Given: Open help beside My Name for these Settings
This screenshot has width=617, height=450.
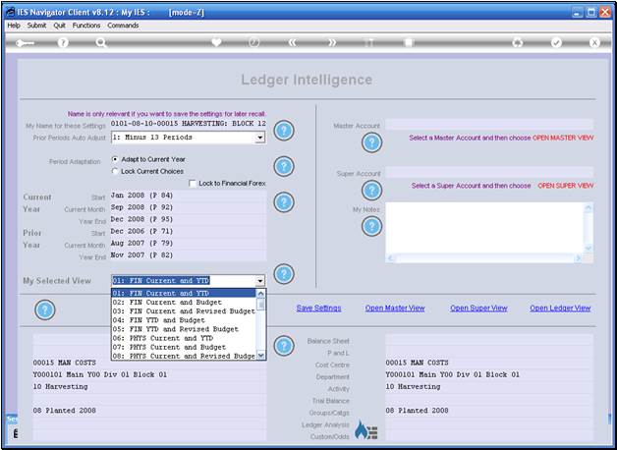Looking at the screenshot, I should pyautogui.click(x=284, y=131).
